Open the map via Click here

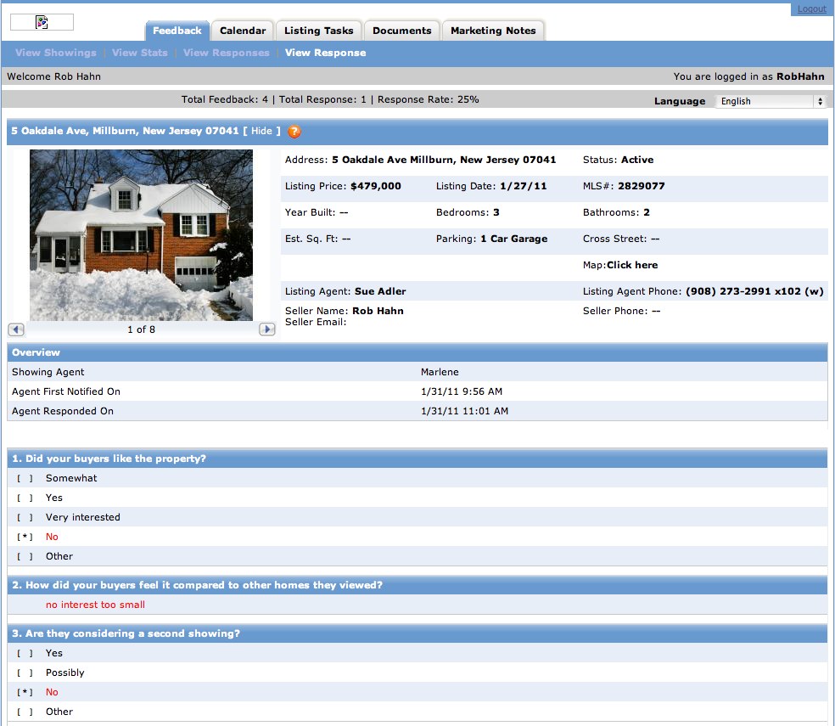coord(632,265)
